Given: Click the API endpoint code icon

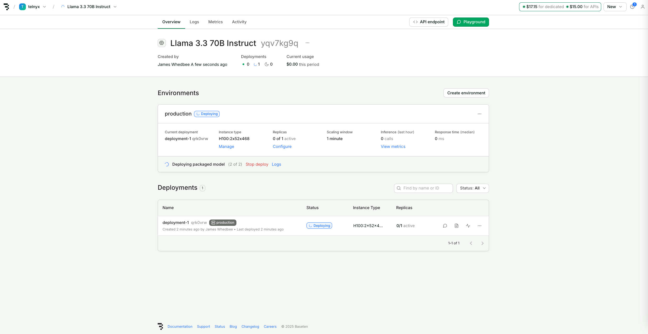Looking at the screenshot, I should coord(415,22).
